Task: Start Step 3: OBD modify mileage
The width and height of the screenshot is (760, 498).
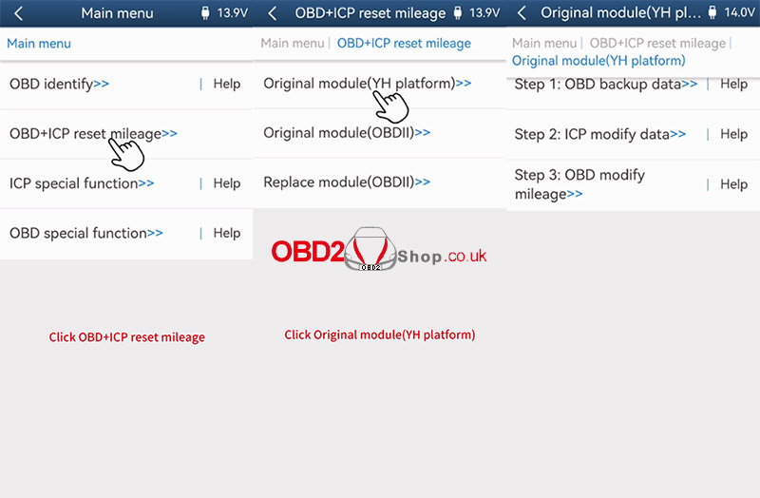Action: tap(579, 184)
